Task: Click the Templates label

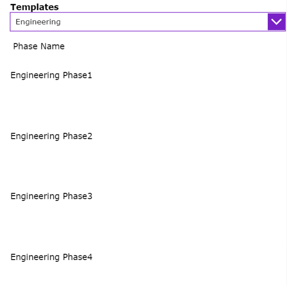Action: coord(34,7)
